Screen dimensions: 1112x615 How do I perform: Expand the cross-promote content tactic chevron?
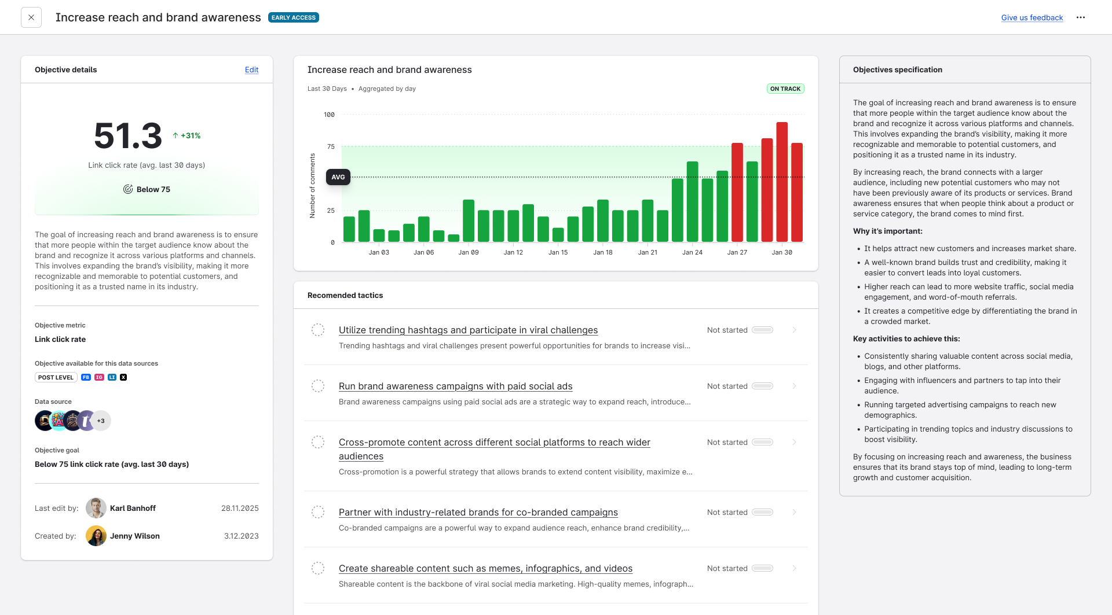coord(794,442)
